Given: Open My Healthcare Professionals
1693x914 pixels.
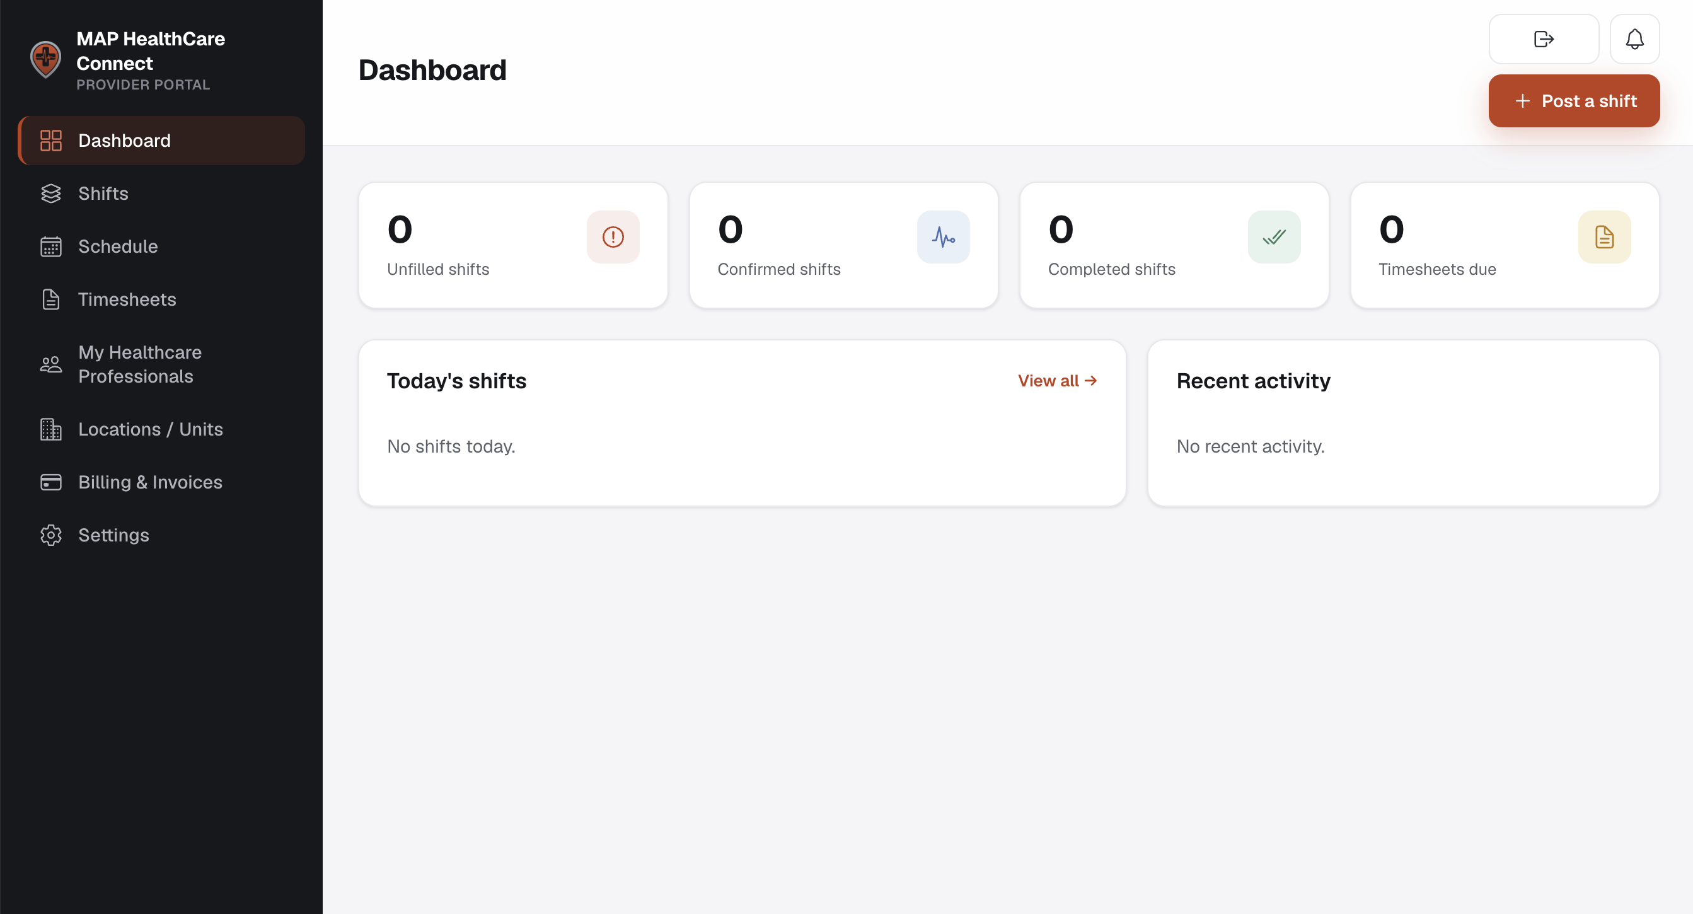Looking at the screenshot, I should [161, 364].
